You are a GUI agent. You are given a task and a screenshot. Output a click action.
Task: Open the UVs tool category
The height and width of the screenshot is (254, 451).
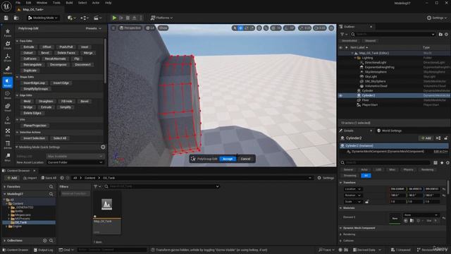[x=8, y=132]
